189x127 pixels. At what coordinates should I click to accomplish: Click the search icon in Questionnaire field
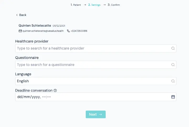[173, 65]
